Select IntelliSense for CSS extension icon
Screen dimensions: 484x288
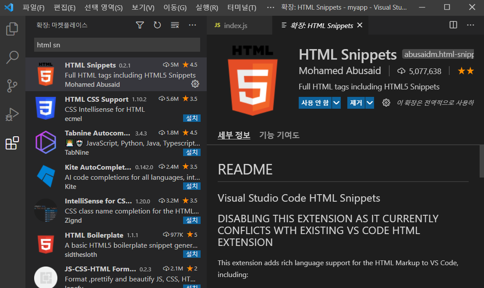tap(46, 210)
